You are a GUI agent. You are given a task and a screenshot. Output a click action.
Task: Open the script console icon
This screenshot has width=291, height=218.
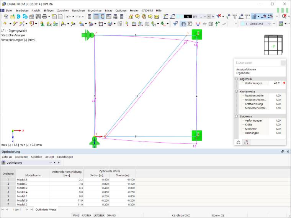(109, 17)
